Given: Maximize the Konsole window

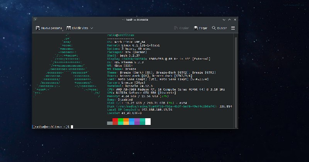Looking at the screenshot, I should 229,20.
